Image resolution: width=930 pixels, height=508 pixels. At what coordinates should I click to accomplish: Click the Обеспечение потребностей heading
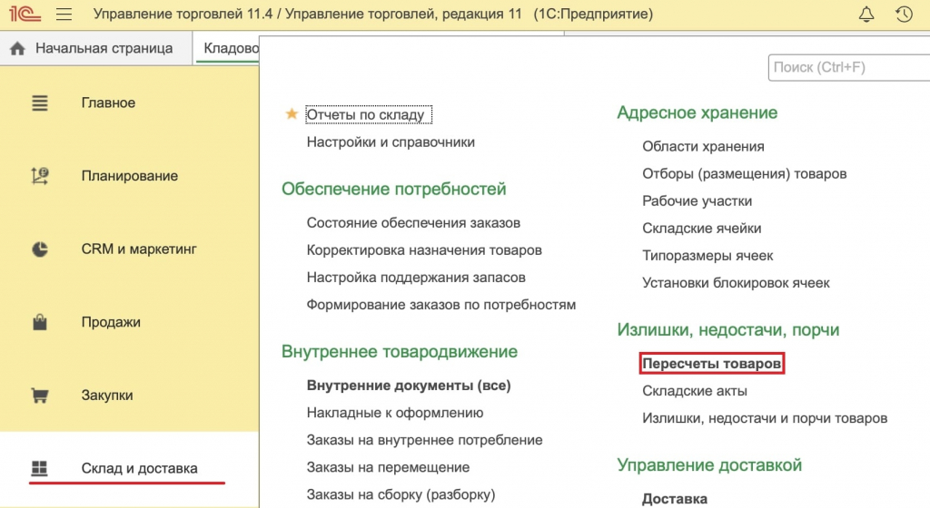point(394,189)
